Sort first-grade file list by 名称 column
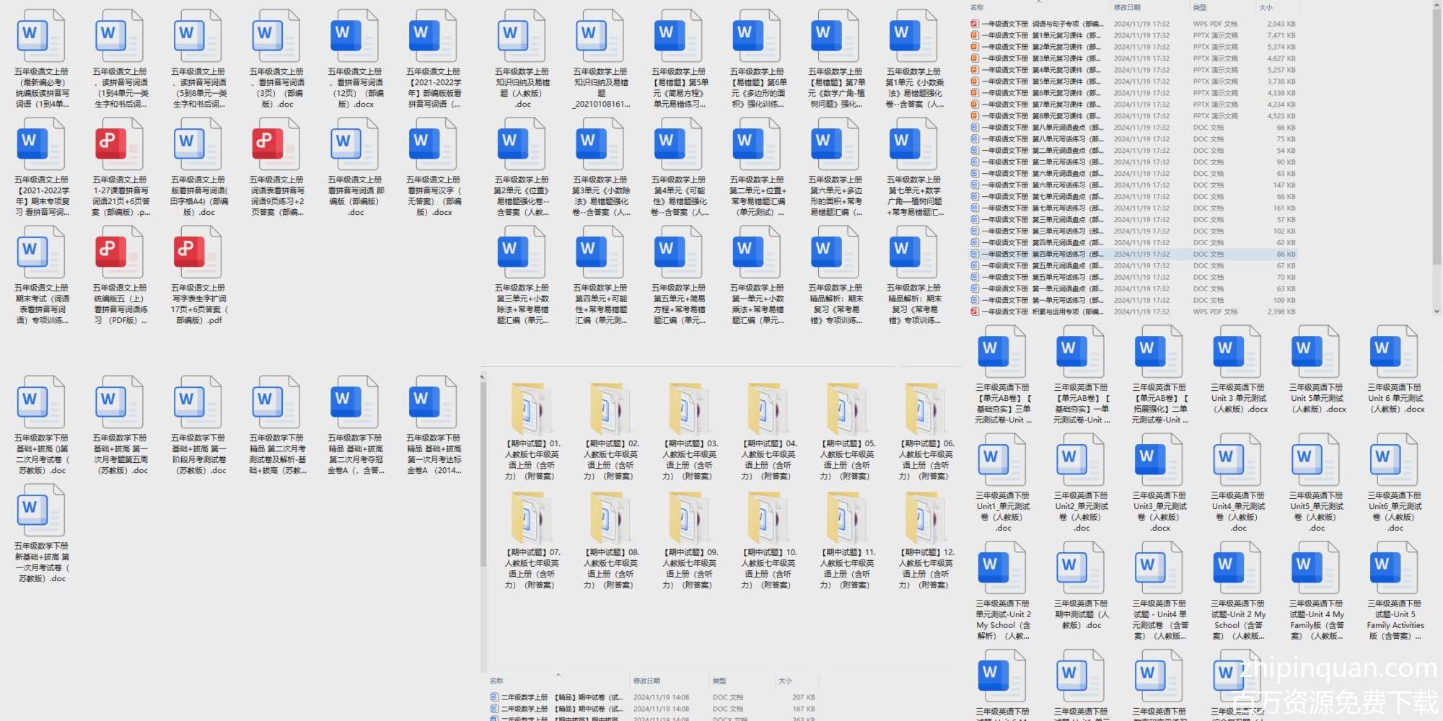Viewport: 1443px width, 721px height. pyautogui.click(x=978, y=7)
